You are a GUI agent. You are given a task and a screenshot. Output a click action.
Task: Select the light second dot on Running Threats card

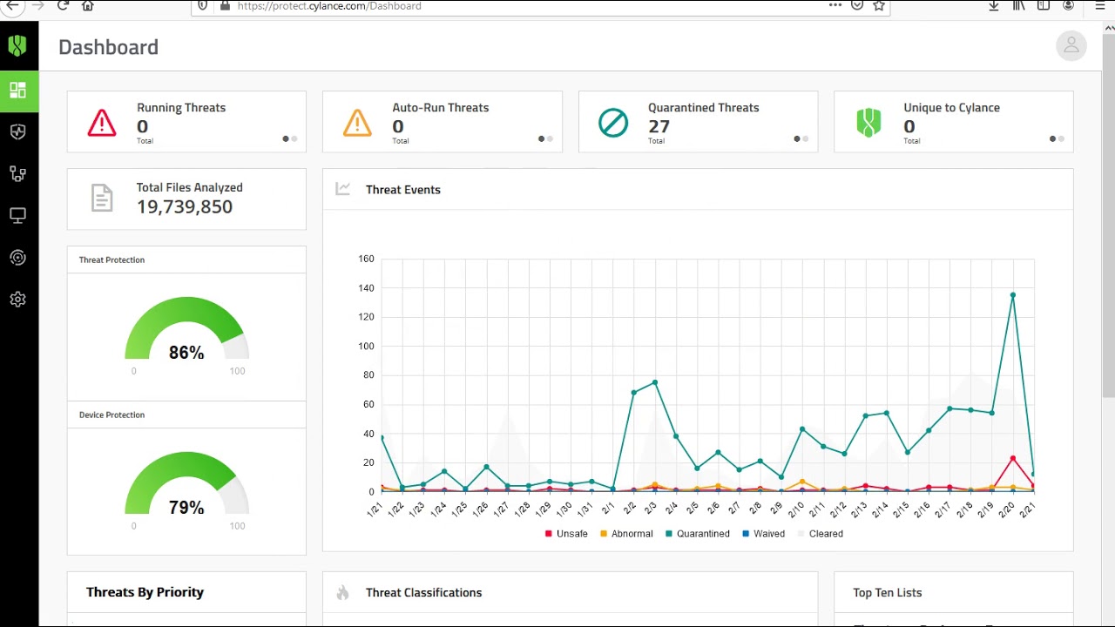pos(294,138)
